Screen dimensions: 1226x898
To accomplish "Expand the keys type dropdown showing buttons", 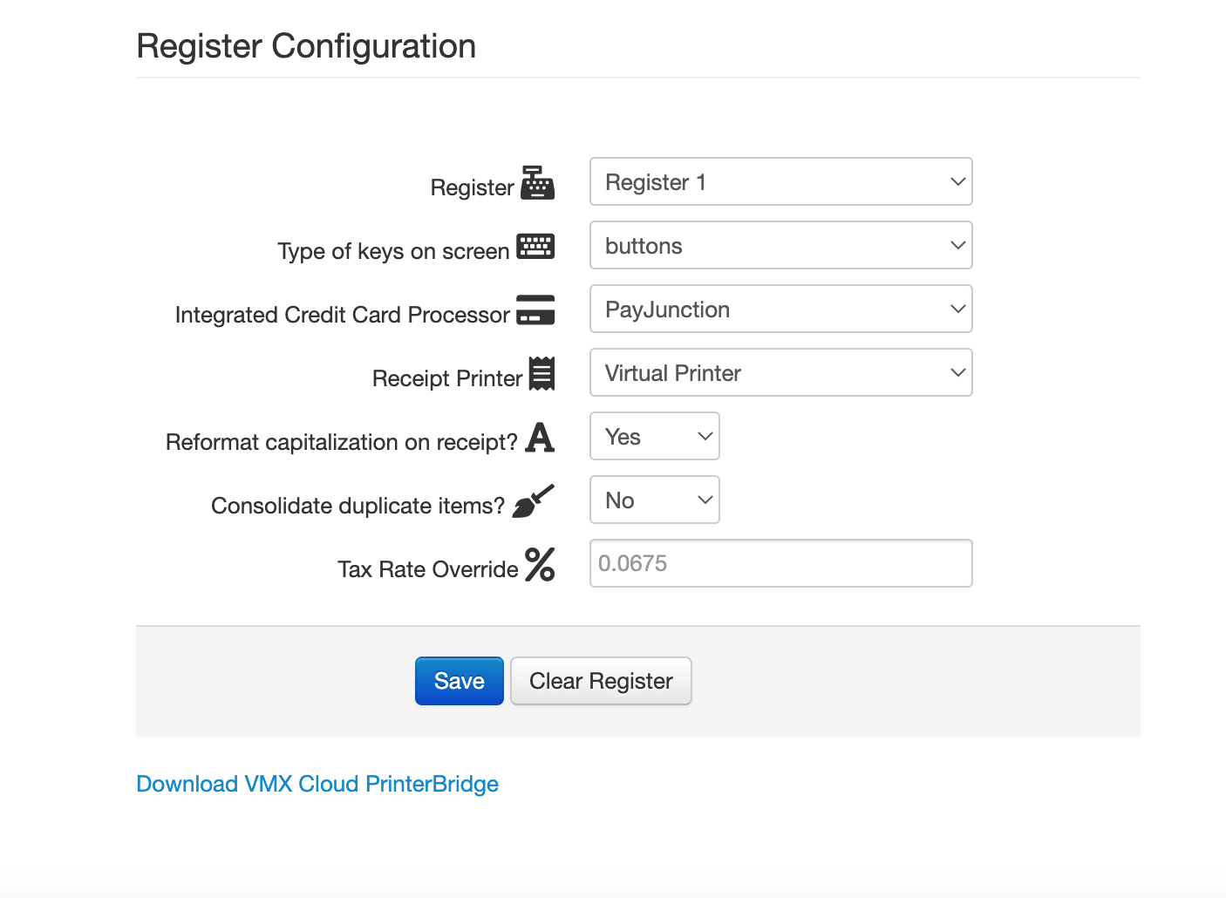I will point(780,246).
